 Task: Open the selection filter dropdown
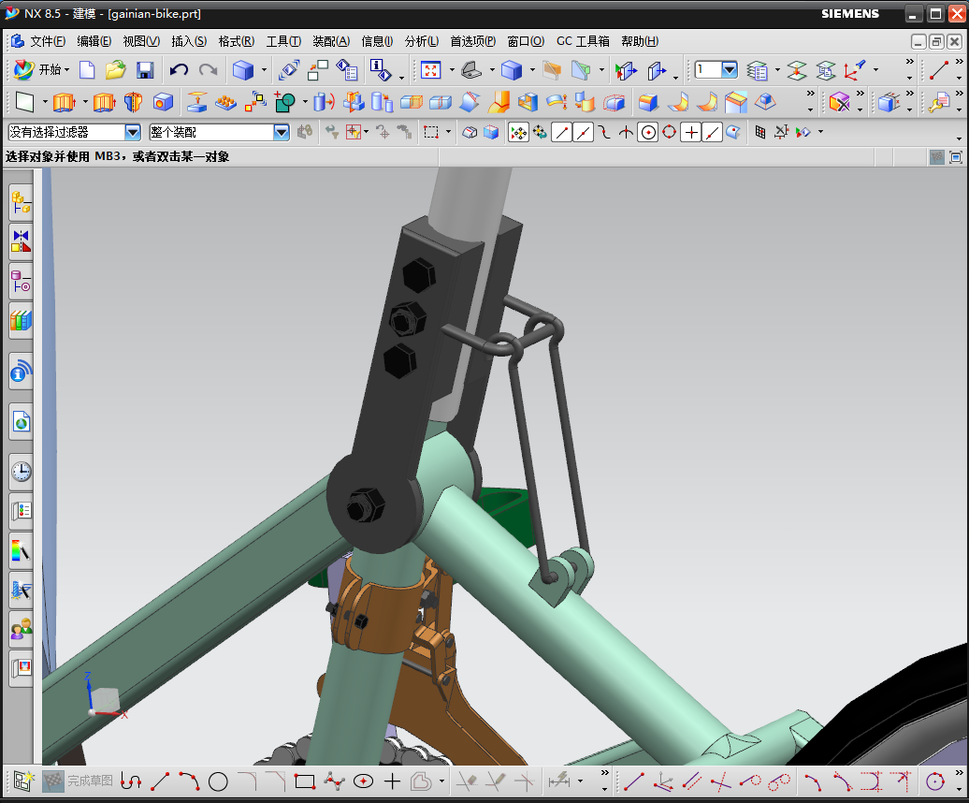coord(133,132)
